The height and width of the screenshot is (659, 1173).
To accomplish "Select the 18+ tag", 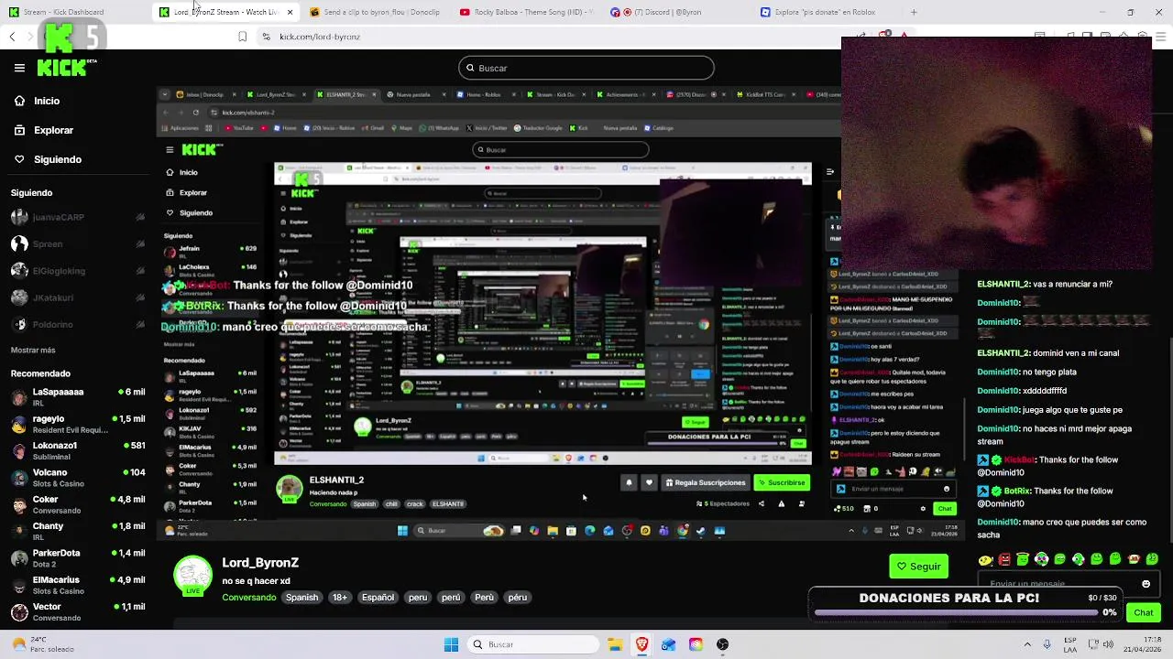I will [x=339, y=598].
